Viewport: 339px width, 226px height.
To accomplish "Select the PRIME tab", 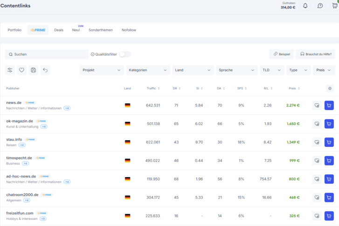I will pyautogui.click(x=38, y=30).
